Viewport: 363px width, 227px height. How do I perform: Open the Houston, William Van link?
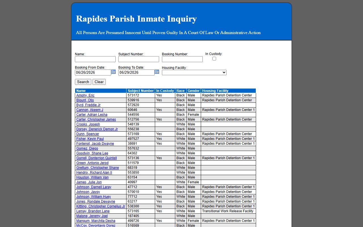92,177
